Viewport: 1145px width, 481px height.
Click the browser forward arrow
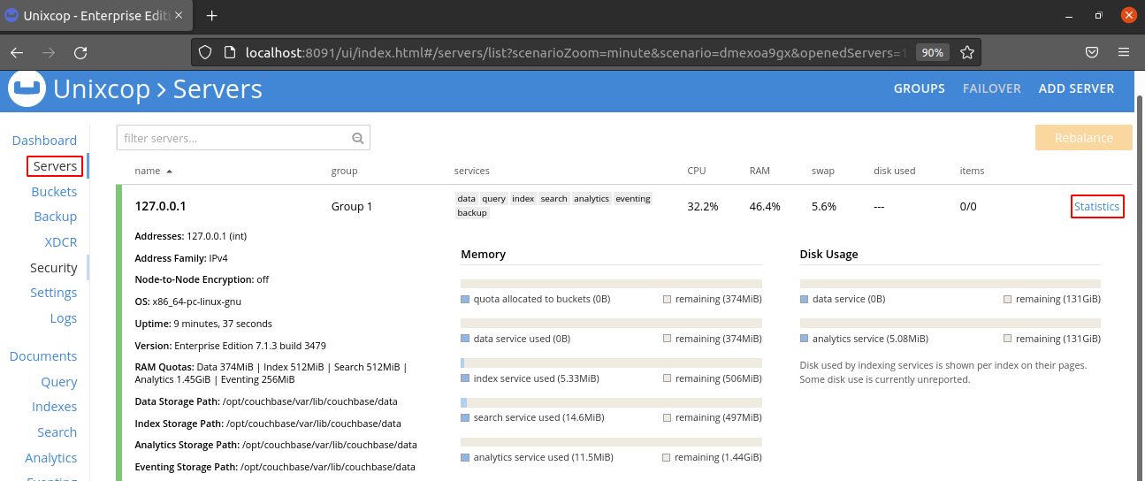49,52
